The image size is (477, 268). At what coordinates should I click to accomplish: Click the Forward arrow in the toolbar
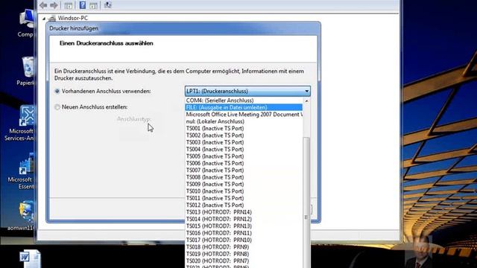54,5
